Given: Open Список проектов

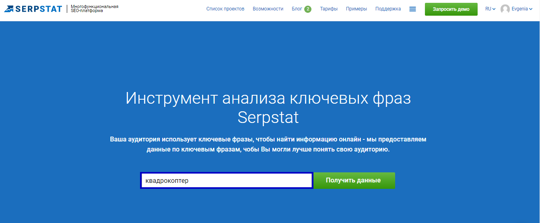Looking at the screenshot, I should point(225,9).
